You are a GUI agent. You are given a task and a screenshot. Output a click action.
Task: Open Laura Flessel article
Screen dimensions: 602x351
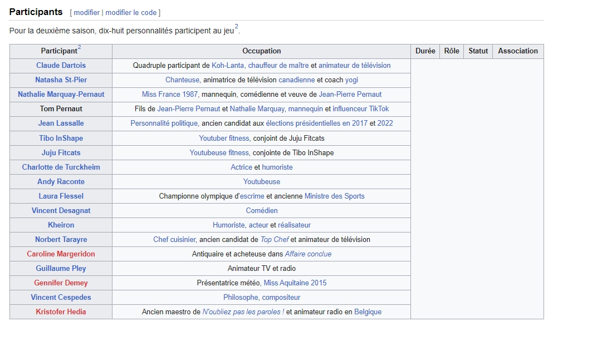(61, 196)
